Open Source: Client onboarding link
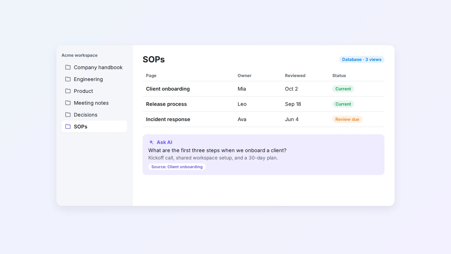This screenshot has height=254, width=451. click(x=177, y=167)
